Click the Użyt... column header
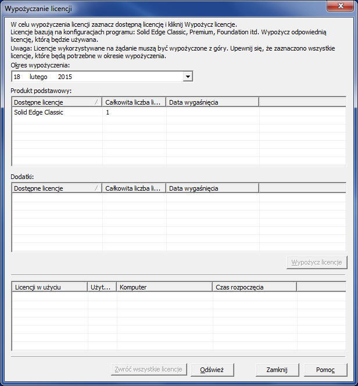 [x=102, y=287]
